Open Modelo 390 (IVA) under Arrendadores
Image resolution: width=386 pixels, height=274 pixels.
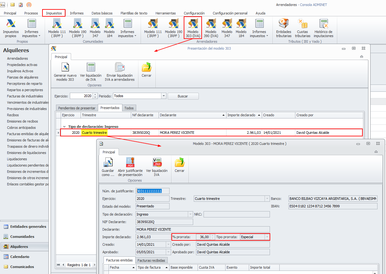pyautogui.click(x=211, y=28)
